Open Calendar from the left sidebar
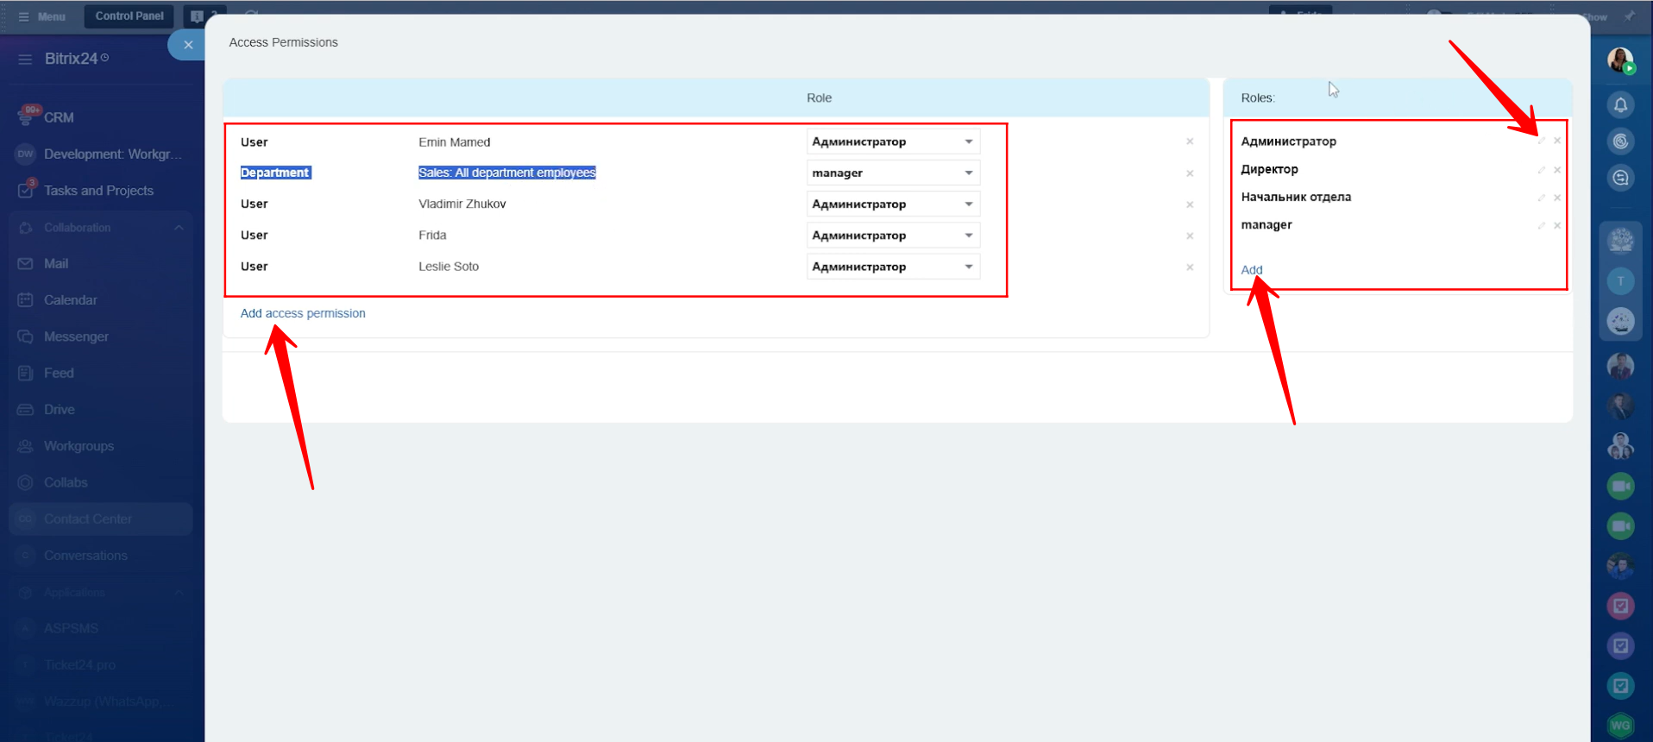Viewport: 1653px width, 742px height. pos(70,300)
